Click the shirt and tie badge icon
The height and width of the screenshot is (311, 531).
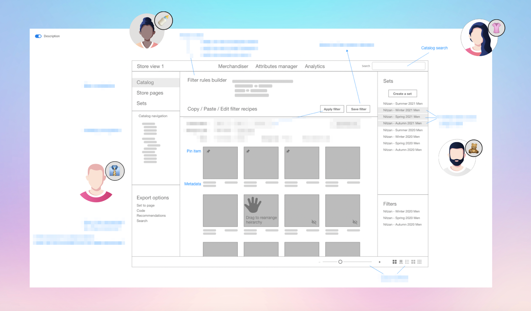115,171
